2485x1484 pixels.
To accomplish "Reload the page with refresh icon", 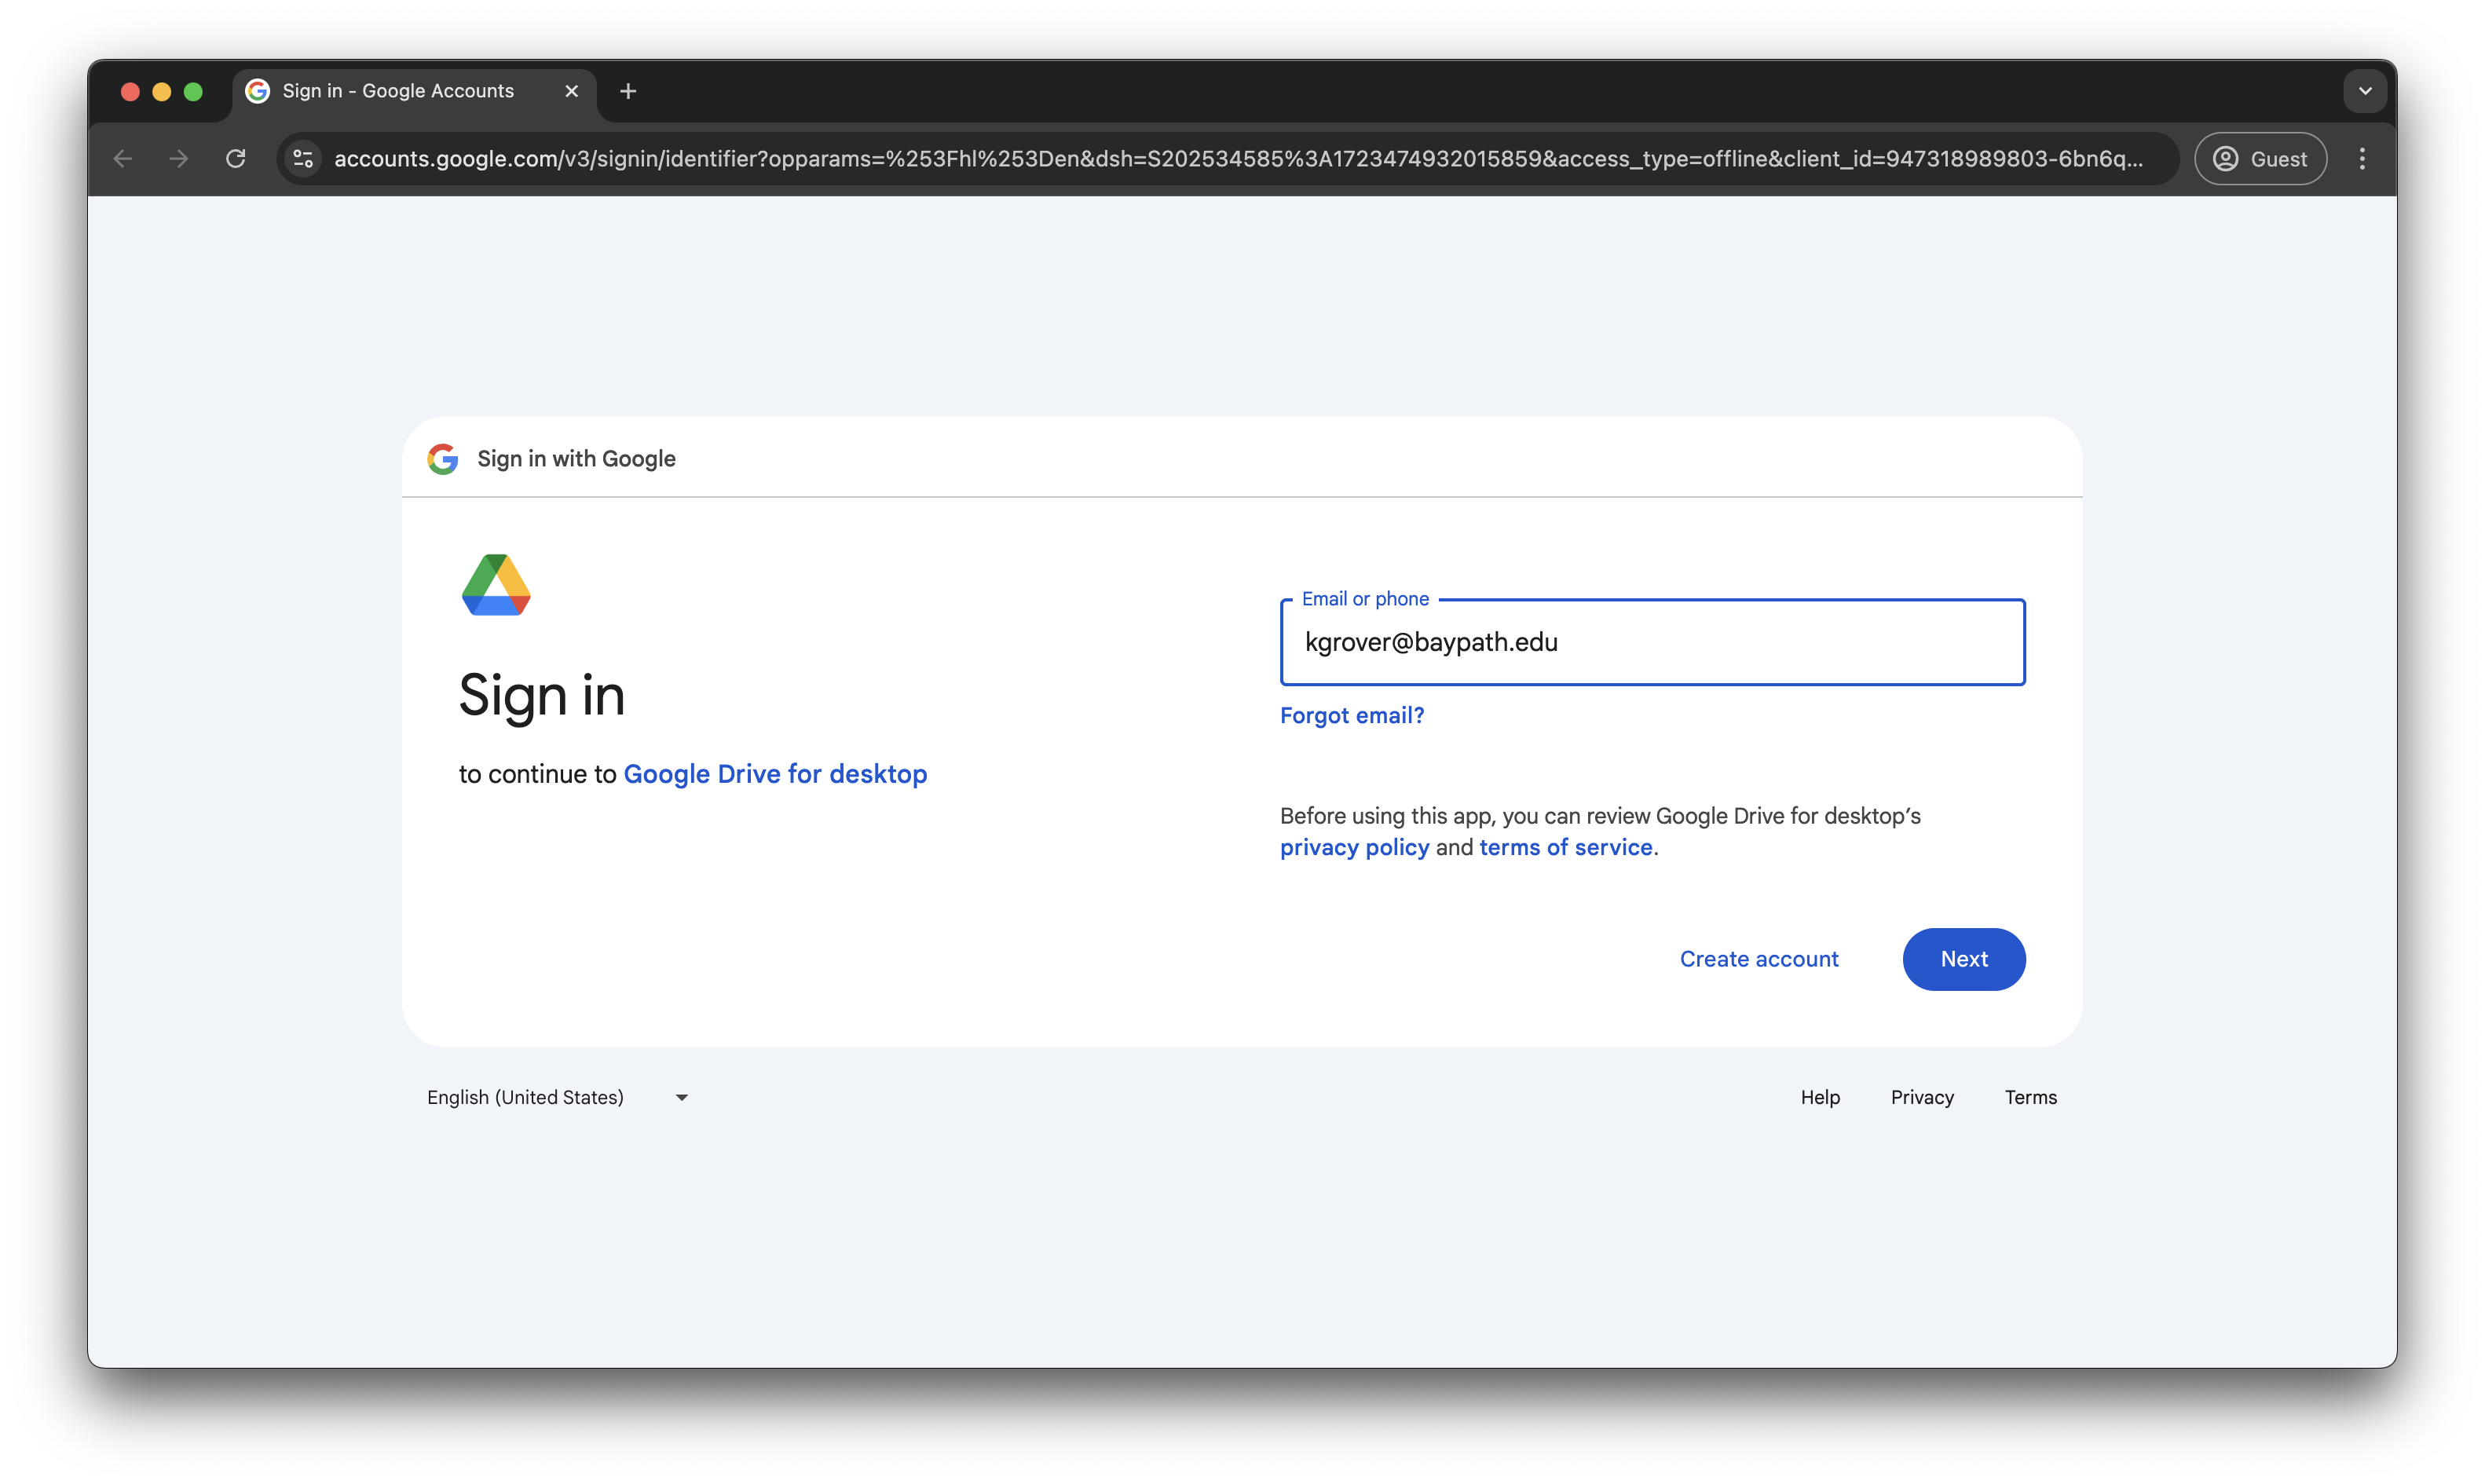I will coord(235,159).
